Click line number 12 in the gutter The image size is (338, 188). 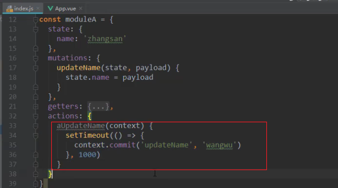point(12,20)
